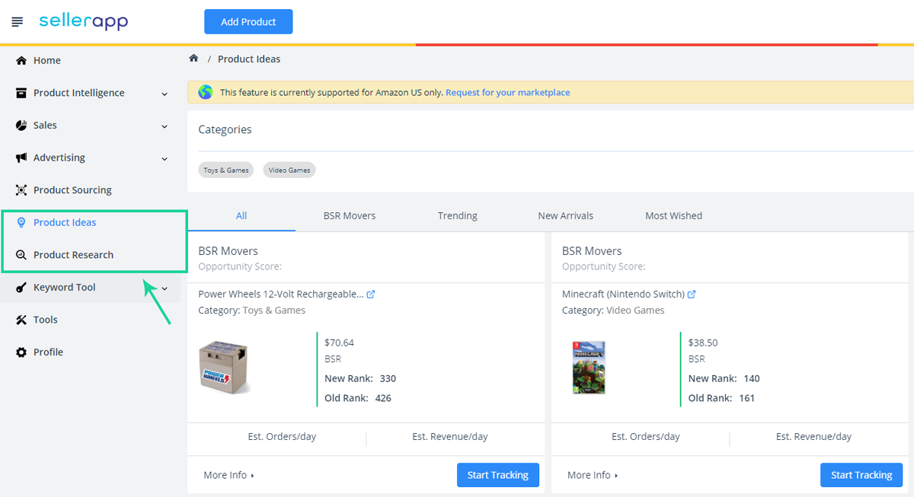Screen dimensions: 914x497
Task: Expand More Info on Power Wheels card
Action: click(x=228, y=475)
